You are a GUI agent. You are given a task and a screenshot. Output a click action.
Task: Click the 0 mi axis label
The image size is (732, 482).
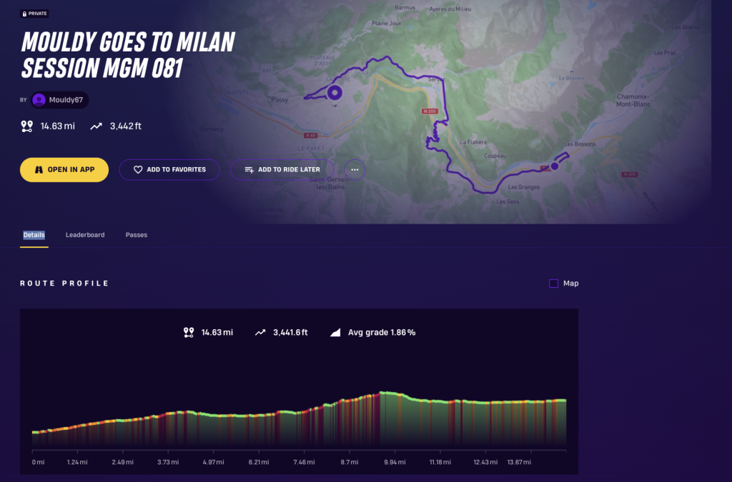[x=39, y=462]
